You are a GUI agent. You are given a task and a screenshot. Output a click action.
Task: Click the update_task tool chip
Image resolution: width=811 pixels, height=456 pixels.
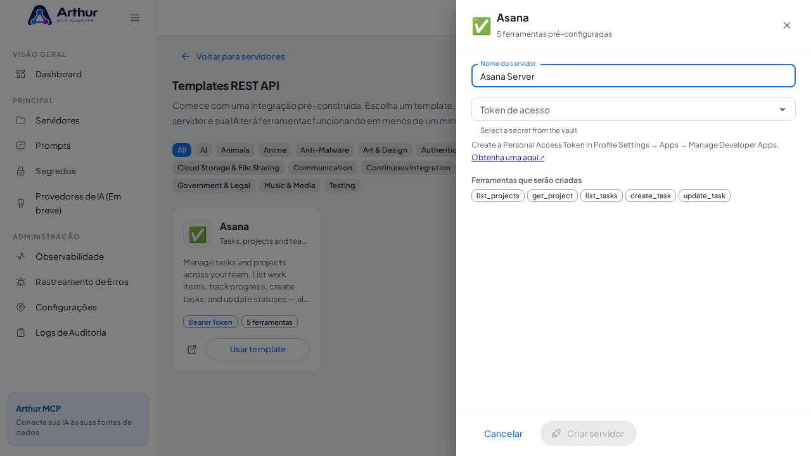pyautogui.click(x=705, y=196)
